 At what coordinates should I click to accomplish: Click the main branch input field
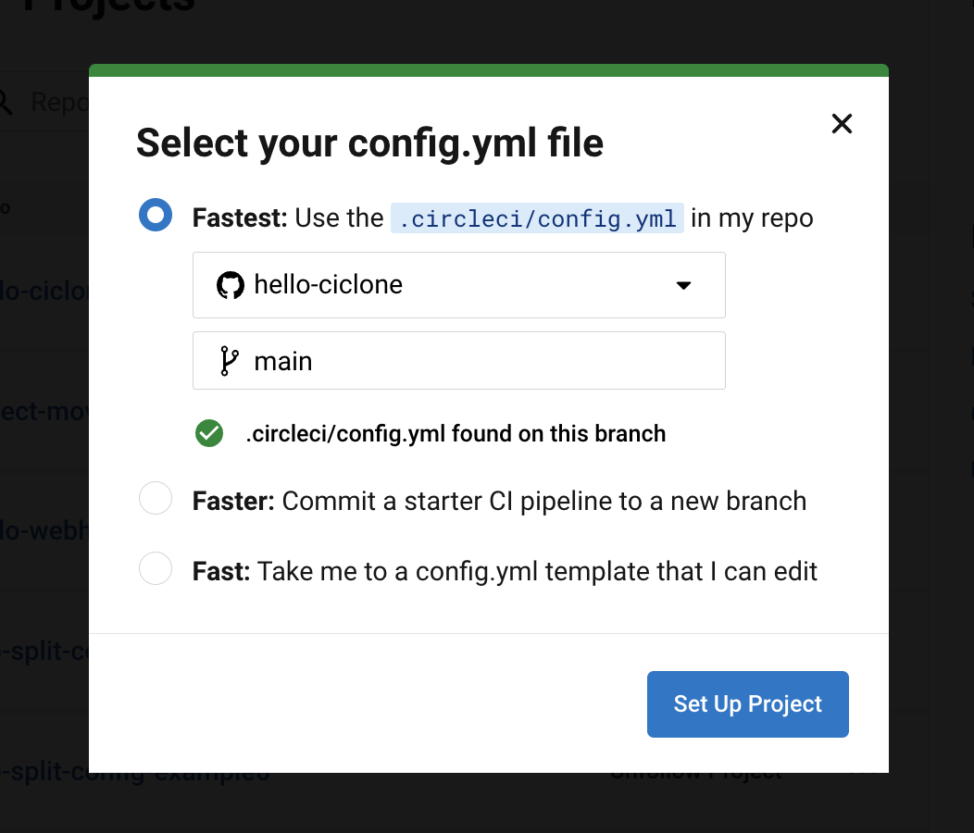click(459, 361)
